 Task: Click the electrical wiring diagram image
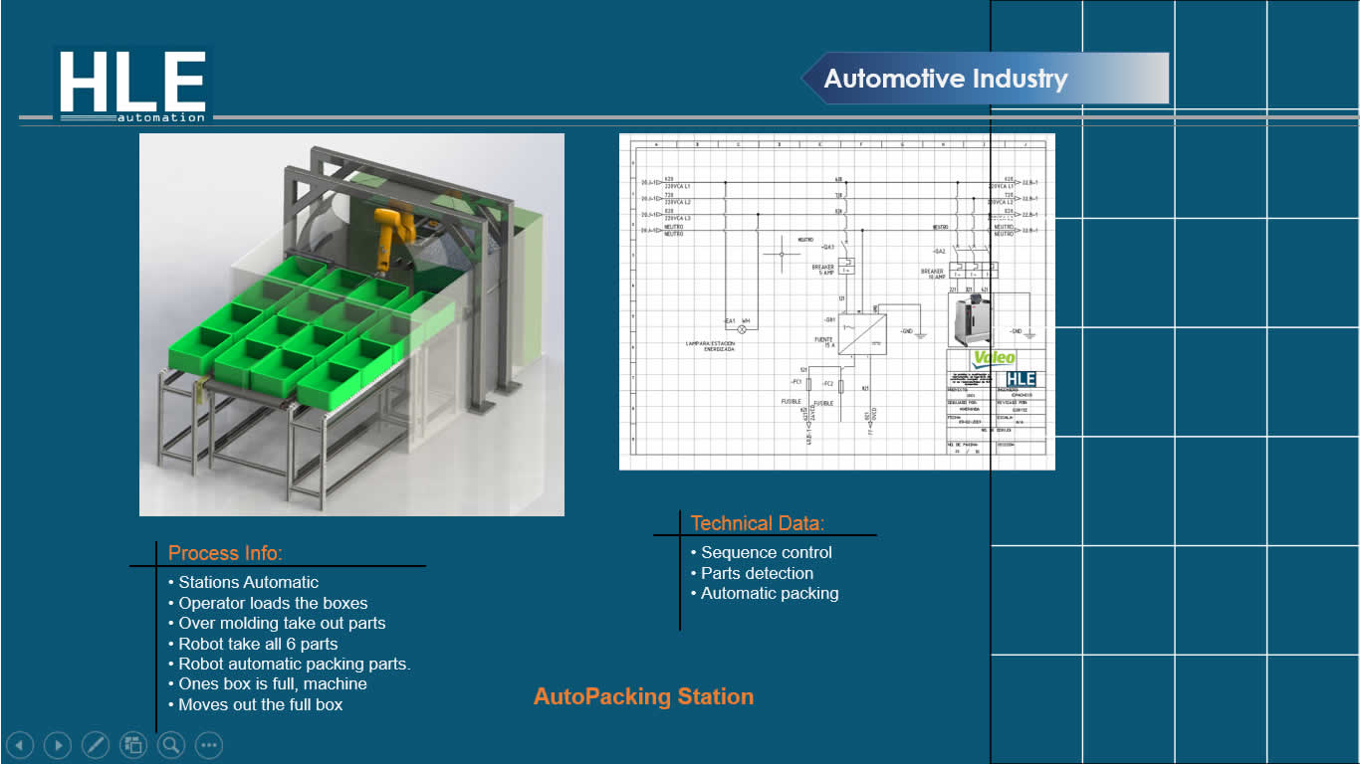tap(836, 301)
